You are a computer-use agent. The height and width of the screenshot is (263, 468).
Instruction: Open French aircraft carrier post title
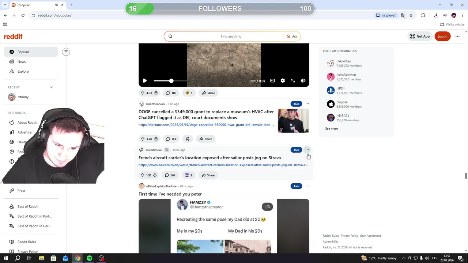[x=210, y=158]
